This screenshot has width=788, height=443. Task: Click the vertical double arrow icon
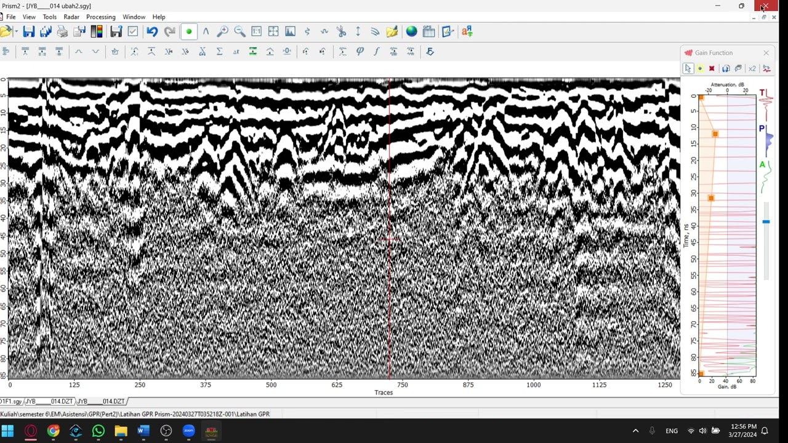coord(358,31)
